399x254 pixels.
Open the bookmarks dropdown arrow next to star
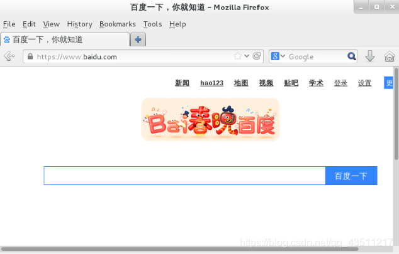click(247, 56)
